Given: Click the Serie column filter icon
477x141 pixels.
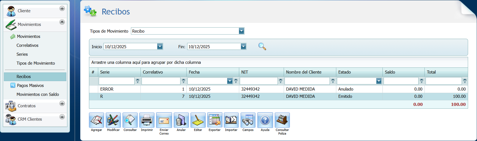Looking at the screenshot, I should point(138,81).
